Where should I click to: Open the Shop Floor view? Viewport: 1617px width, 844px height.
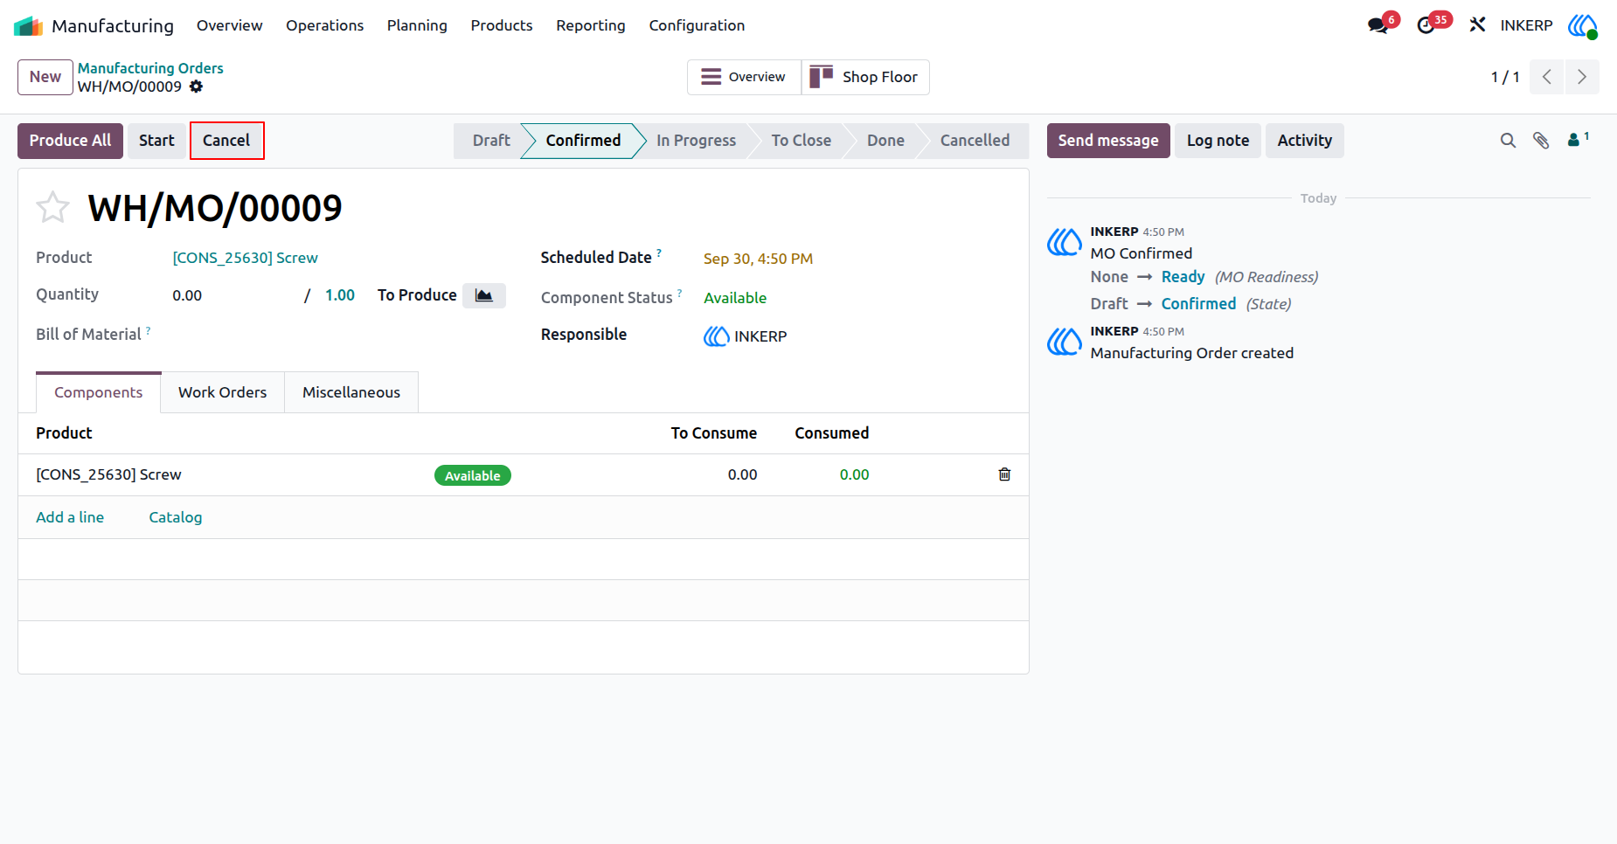coord(865,77)
